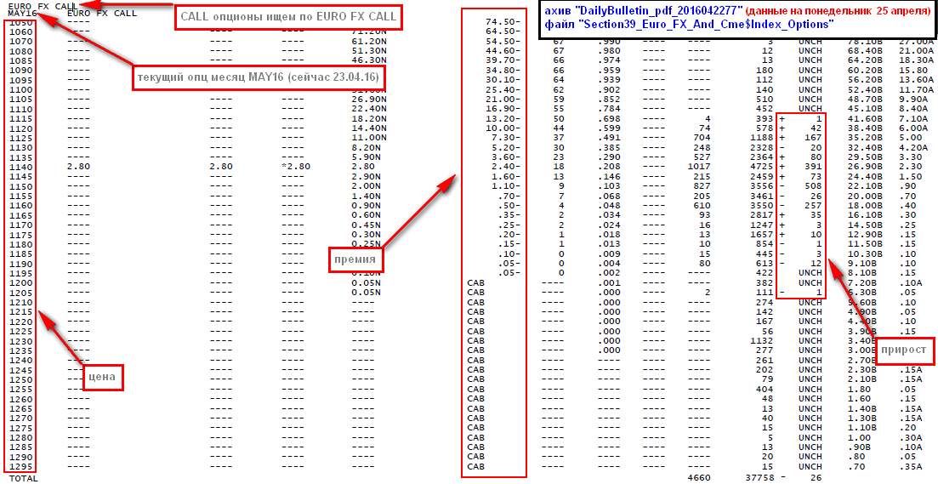
Task: Click contract low value 11.70A
Action: [918, 89]
